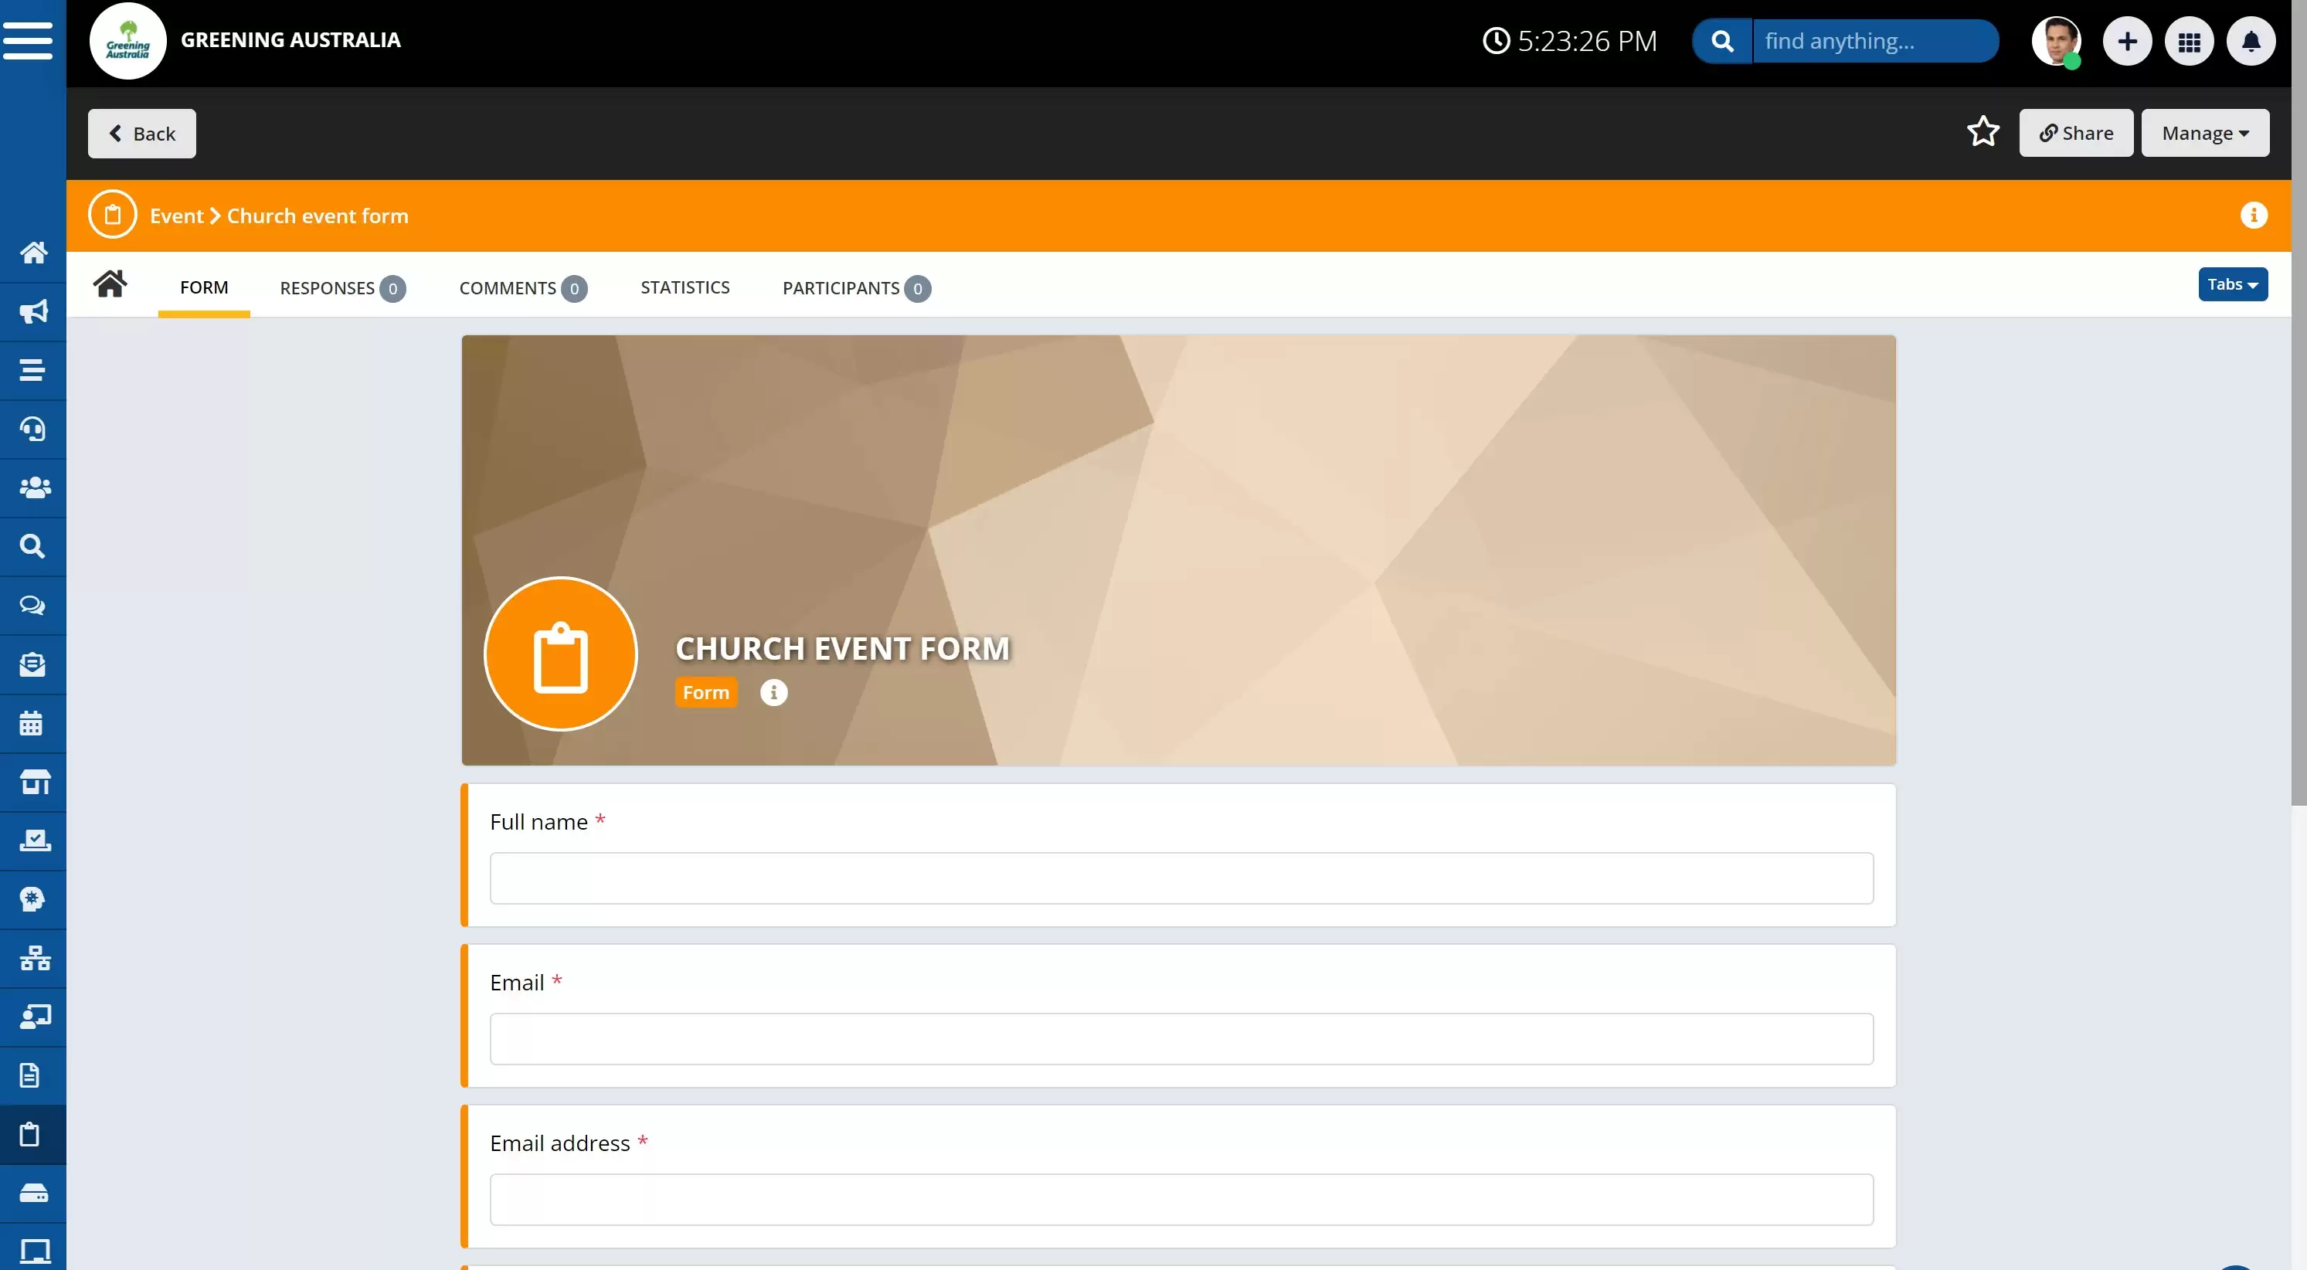Click the 5:23:26 PM clock

point(1569,41)
